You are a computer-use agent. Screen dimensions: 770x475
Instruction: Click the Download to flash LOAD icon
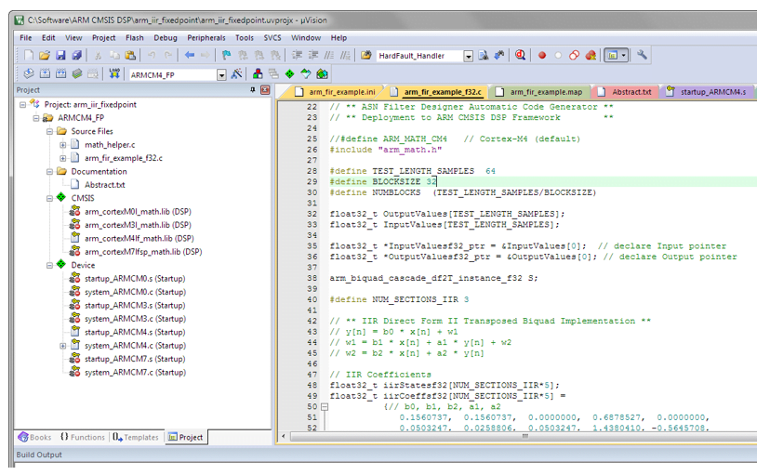pos(114,74)
